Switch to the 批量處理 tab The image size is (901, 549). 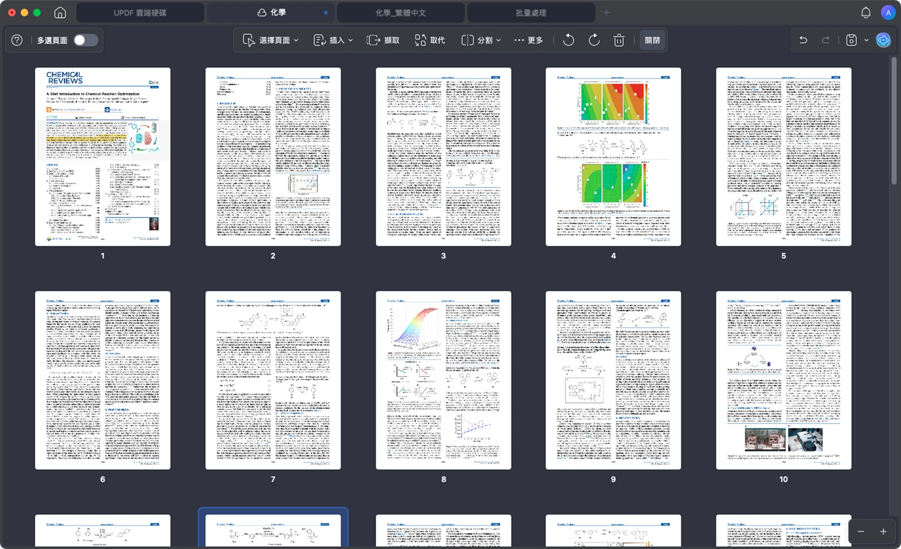coord(531,13)
